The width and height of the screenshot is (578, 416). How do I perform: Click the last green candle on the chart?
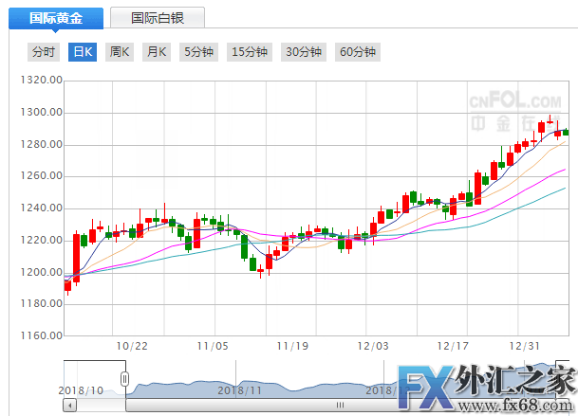coord(566,132)
